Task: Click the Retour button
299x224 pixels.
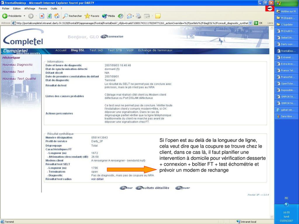Action: pyautogui.click(x=126, y=188)
